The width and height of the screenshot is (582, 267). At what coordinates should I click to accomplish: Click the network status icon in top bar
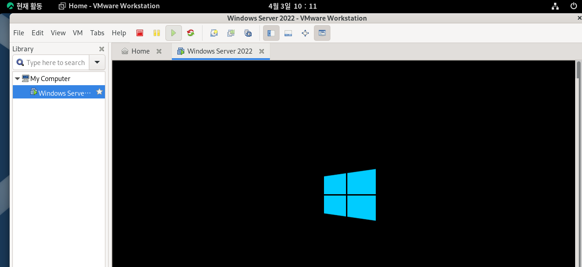click(555, 6)
